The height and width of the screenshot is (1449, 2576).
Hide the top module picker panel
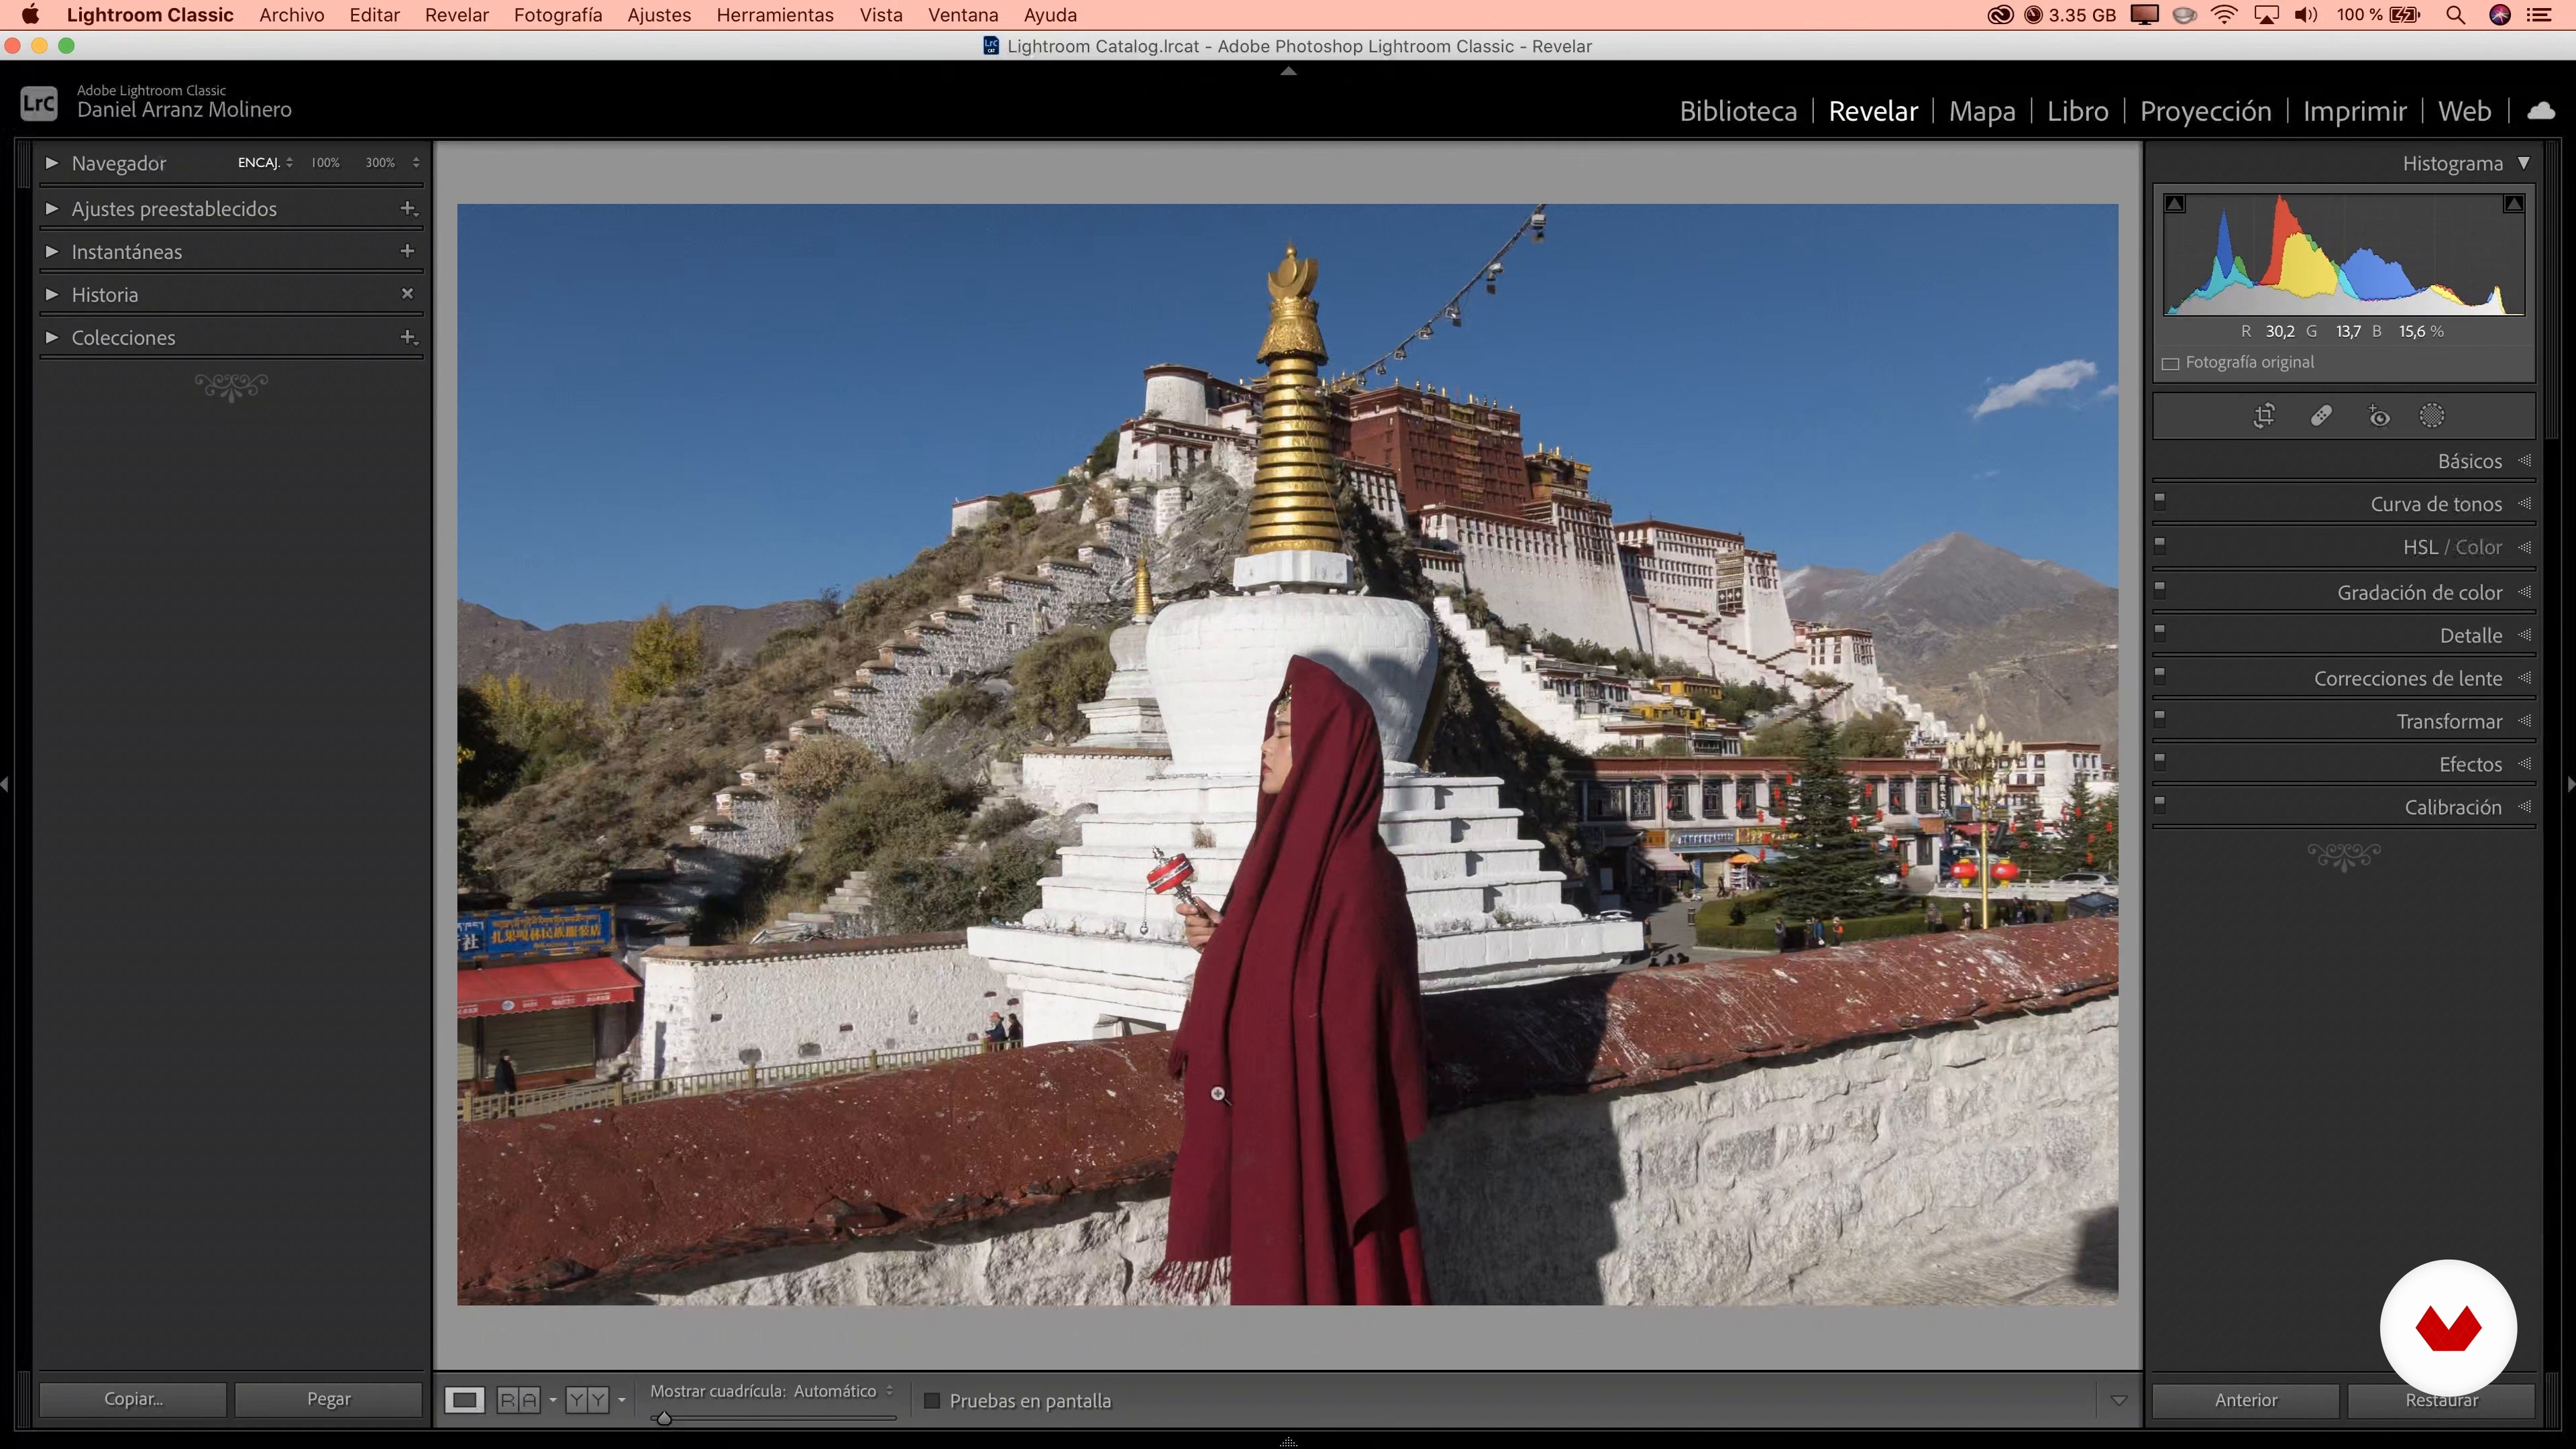click(1288, 71)
